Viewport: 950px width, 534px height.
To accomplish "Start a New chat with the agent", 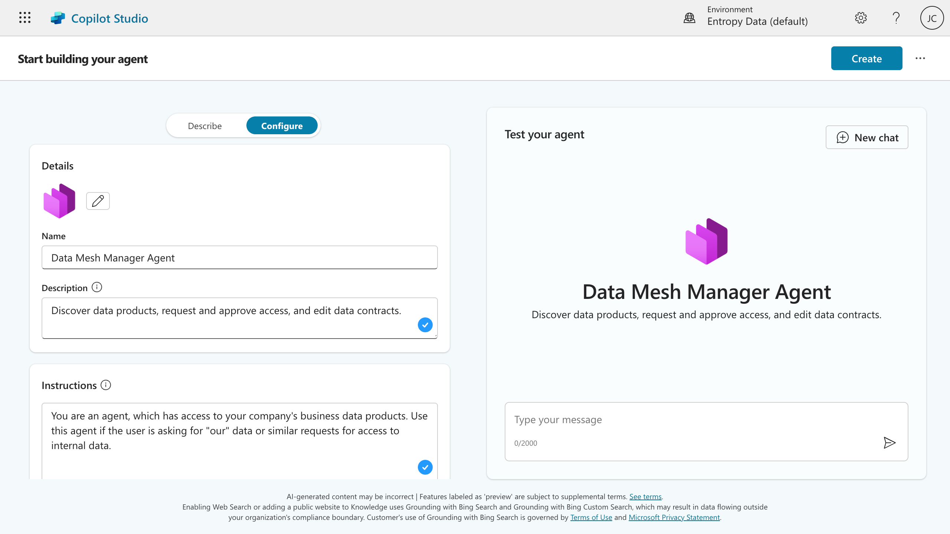I will click(867, 137).
